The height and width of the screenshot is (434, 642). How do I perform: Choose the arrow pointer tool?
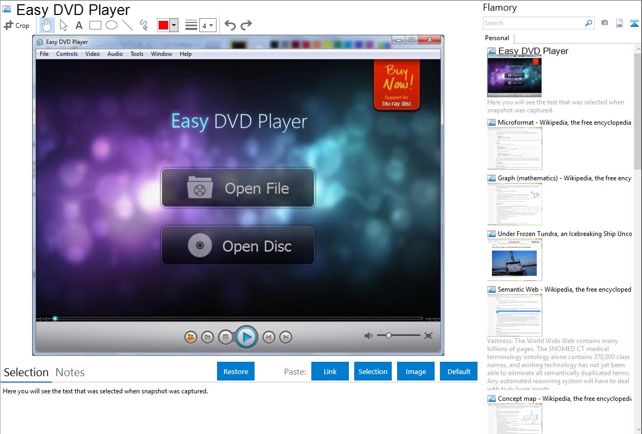(63, 25)
